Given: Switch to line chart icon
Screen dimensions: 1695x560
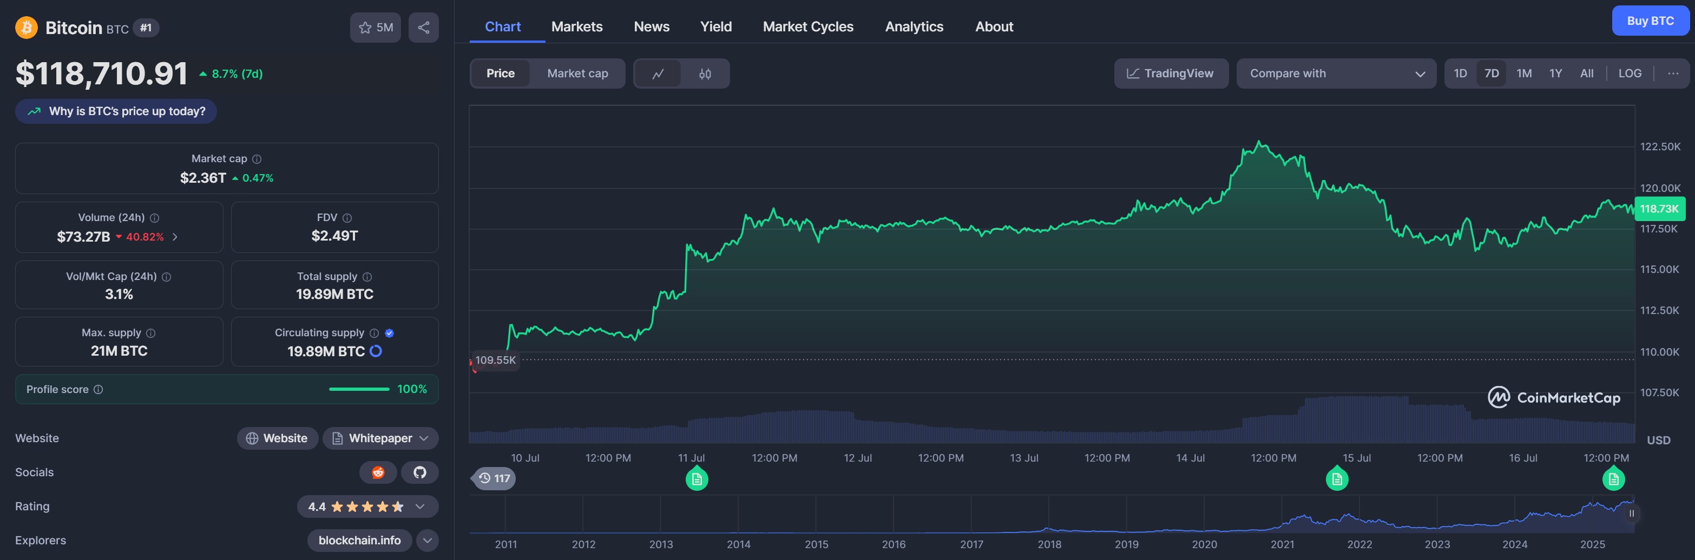Looking at the screenshot, I should coord(658,74).
